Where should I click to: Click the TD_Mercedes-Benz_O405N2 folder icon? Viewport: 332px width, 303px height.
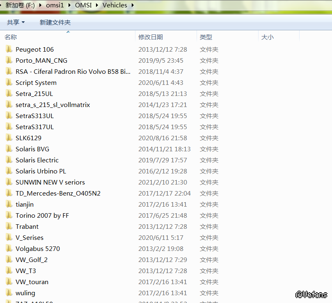(x=9, y=193)
